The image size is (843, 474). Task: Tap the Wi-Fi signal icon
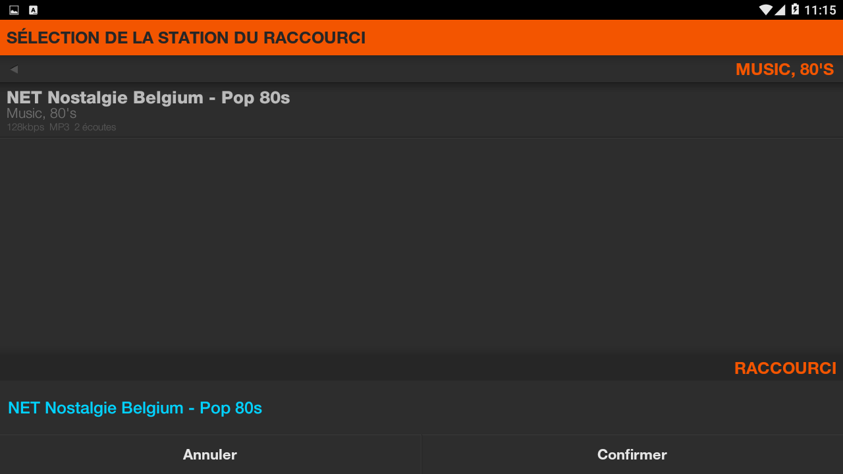(x=765, y=10)
